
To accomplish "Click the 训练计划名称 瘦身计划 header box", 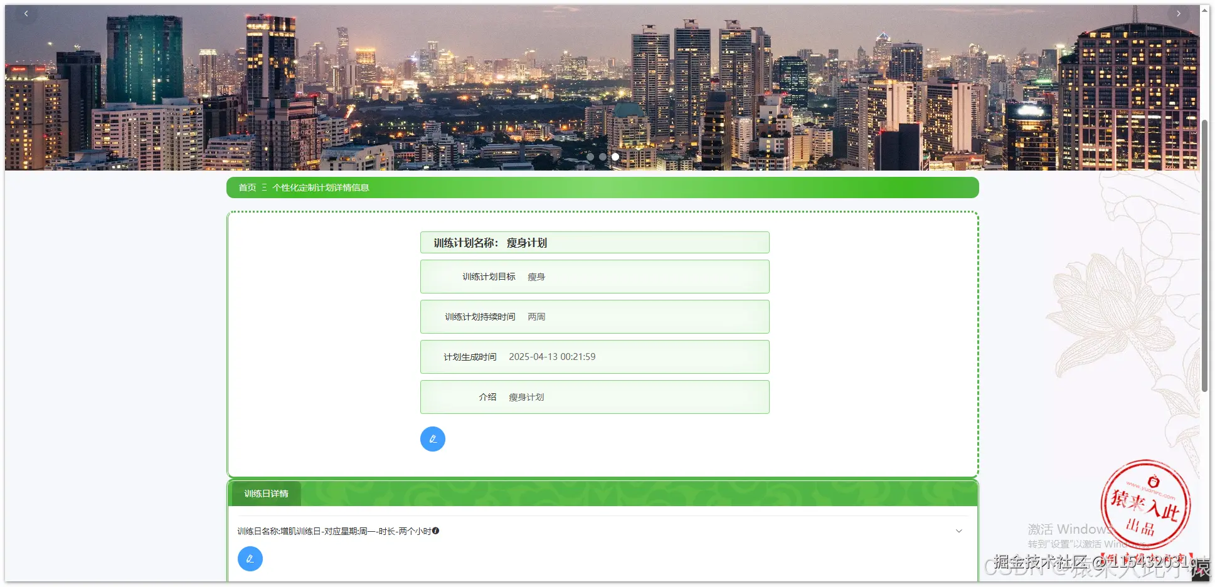I will pyautogui.click(x=594, y=243).
